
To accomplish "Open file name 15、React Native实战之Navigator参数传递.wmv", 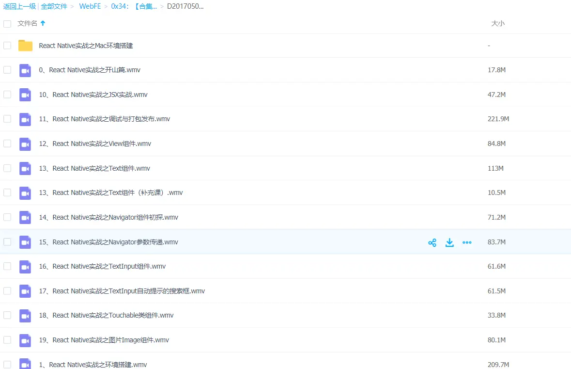I will (x=108, y=242).
